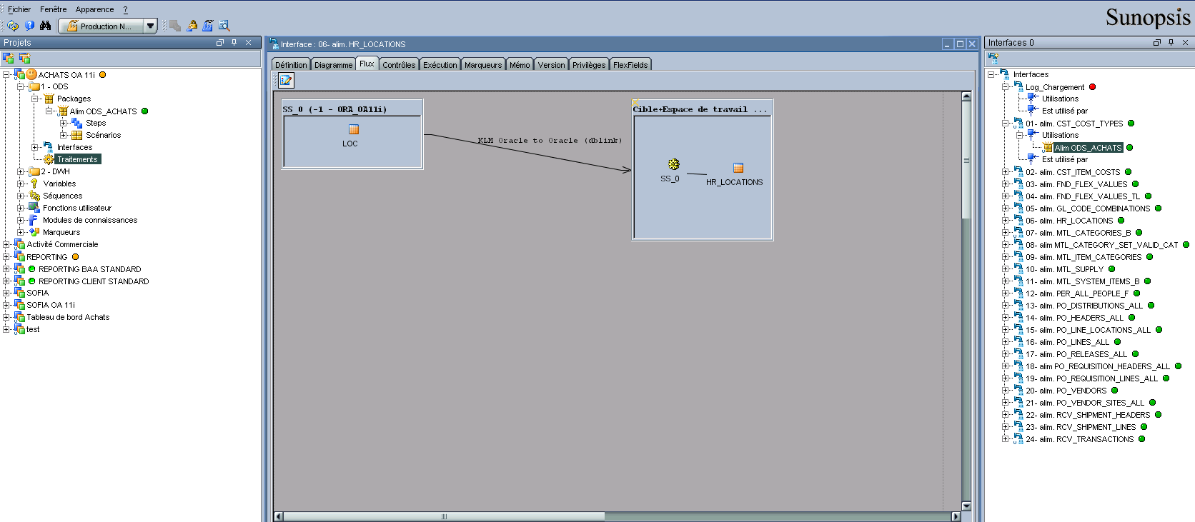This screenshot has height=522, width=1195.
Task: Click the smiley icon beside ACHATS OA 11i
Action: (31, 74)
